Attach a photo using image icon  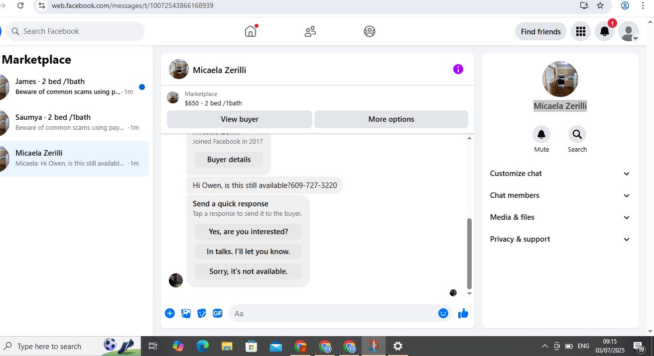click(x=186, y=313)
